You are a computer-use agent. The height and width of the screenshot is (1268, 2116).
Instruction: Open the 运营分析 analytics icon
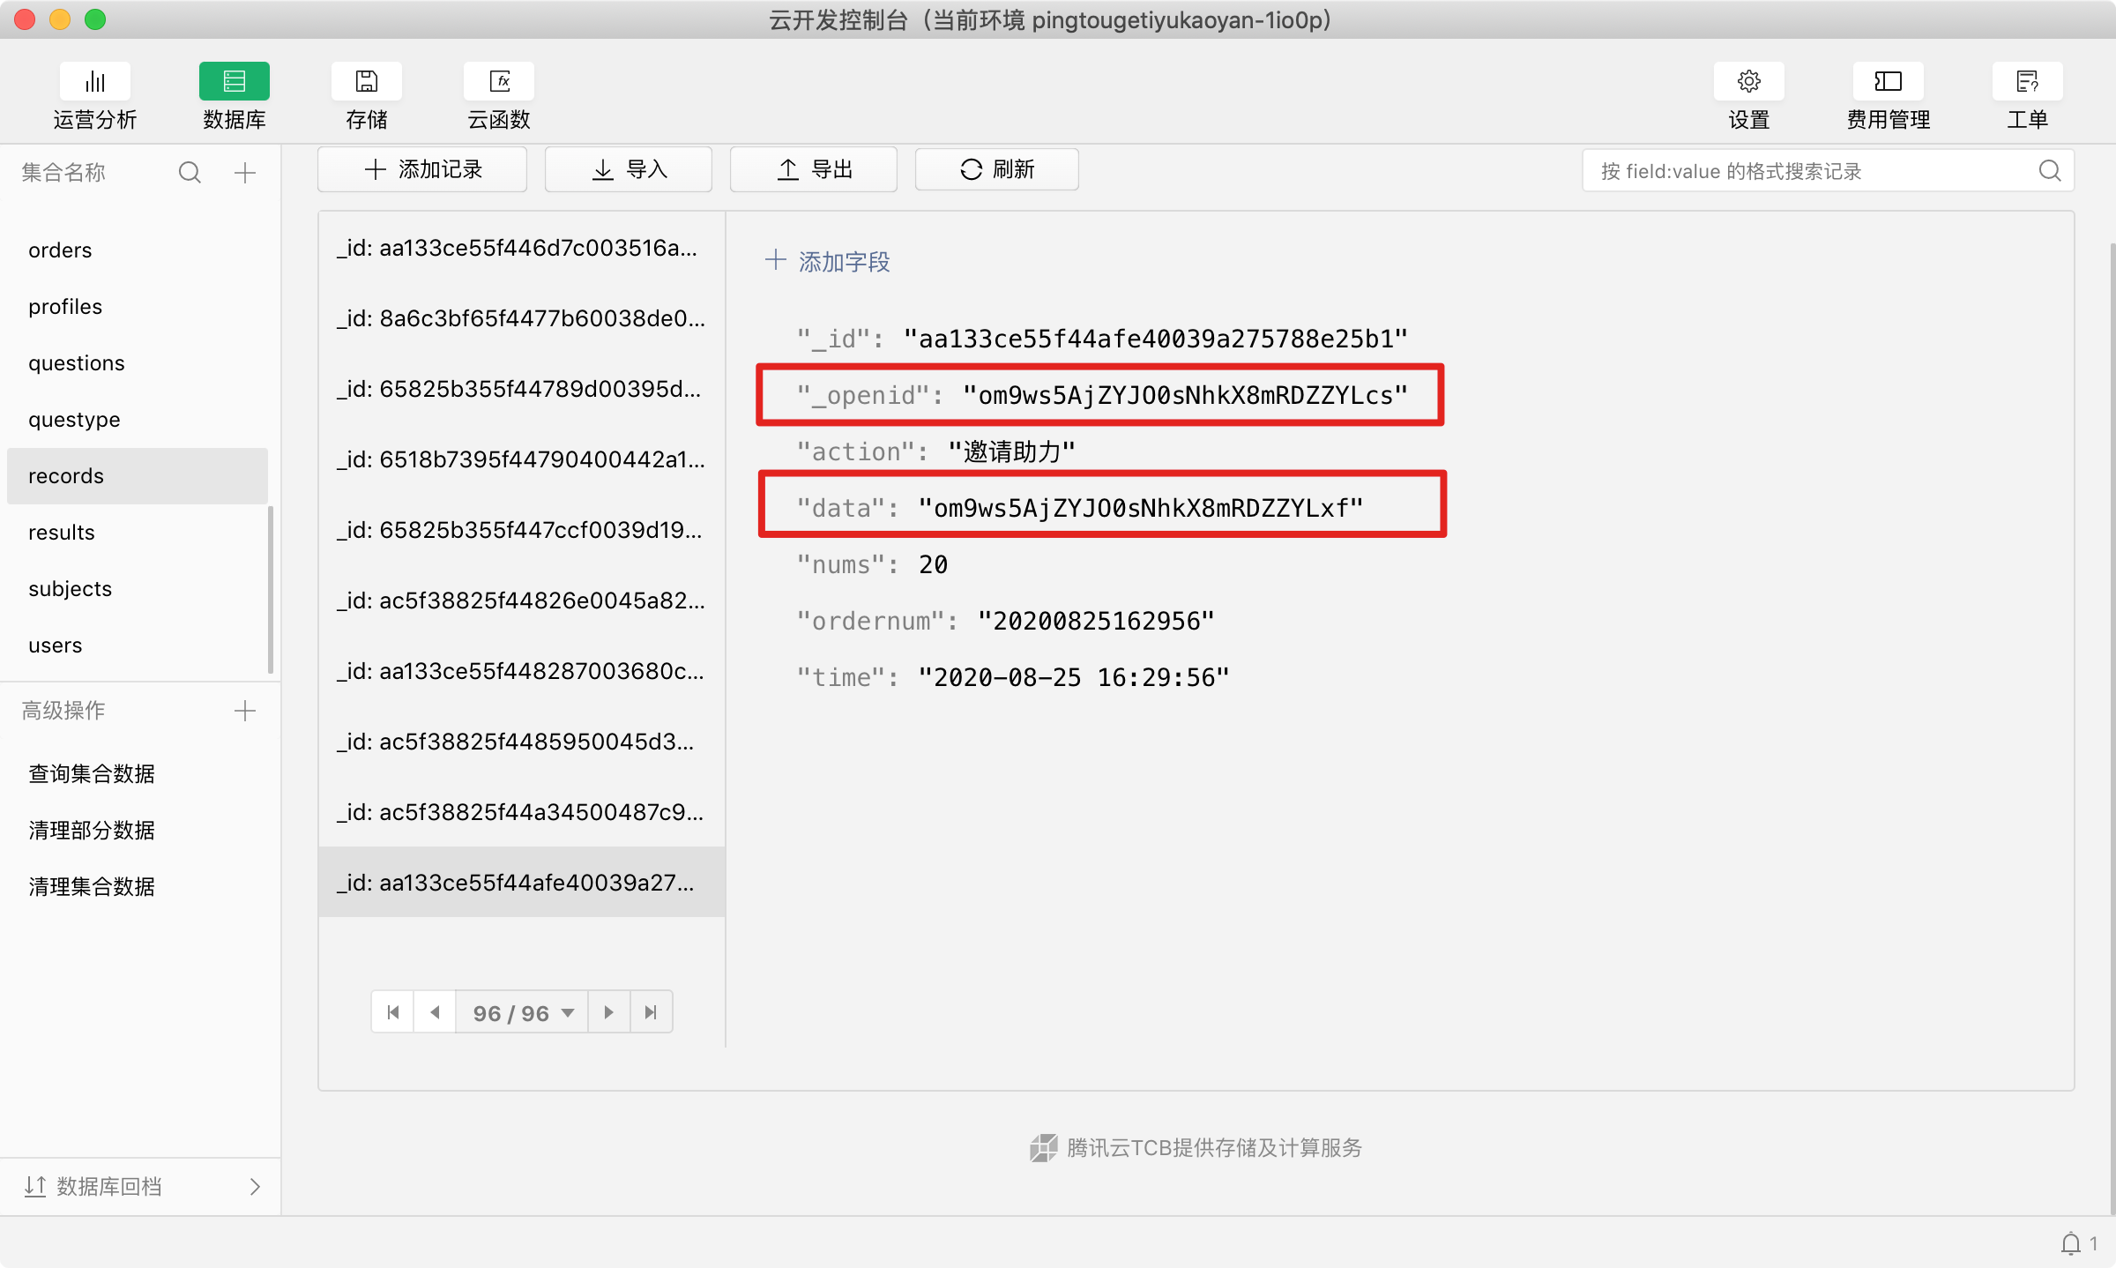[94, 82]
